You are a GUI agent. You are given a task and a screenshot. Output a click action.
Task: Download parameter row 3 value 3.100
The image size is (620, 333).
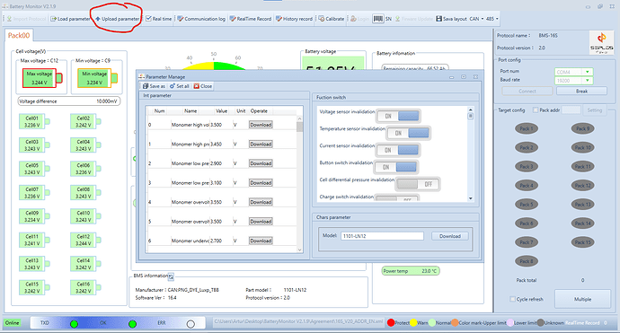coord(261,183)
